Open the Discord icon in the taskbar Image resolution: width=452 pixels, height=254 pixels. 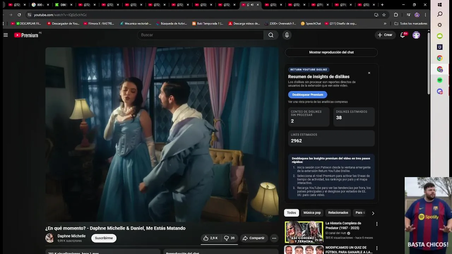point(440,91)
